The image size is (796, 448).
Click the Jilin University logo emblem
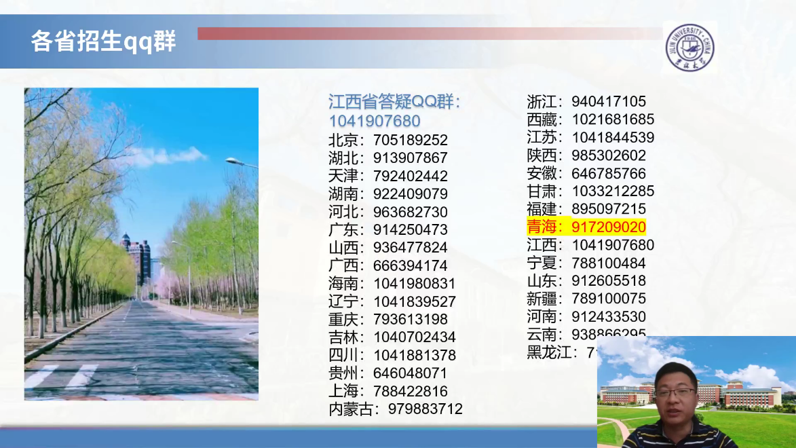point(689,48)
